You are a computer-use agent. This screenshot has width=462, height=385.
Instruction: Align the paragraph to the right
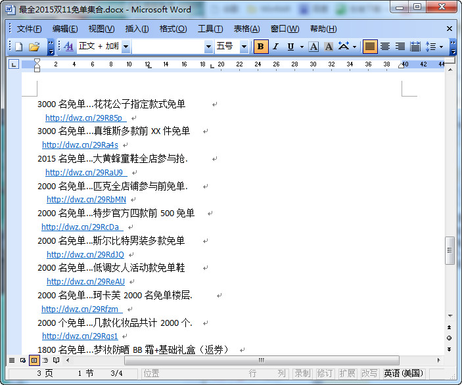point(400,47)
